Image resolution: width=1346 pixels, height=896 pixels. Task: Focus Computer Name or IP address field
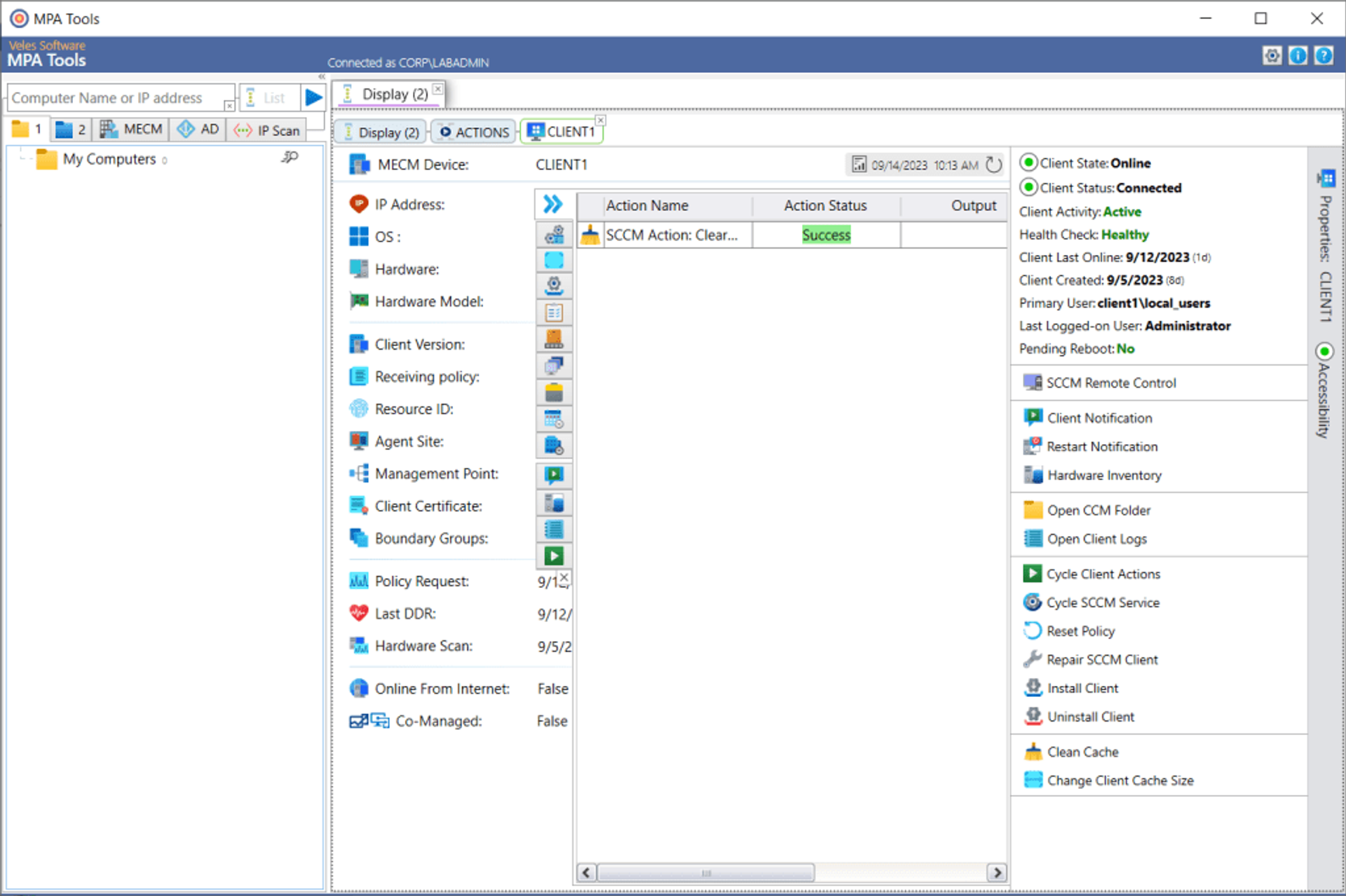point(121,98)
